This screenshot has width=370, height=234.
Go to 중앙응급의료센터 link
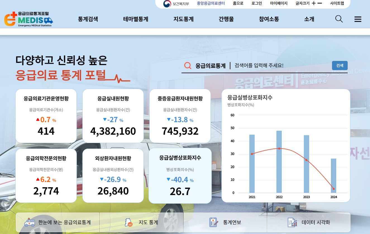point(211,3)
